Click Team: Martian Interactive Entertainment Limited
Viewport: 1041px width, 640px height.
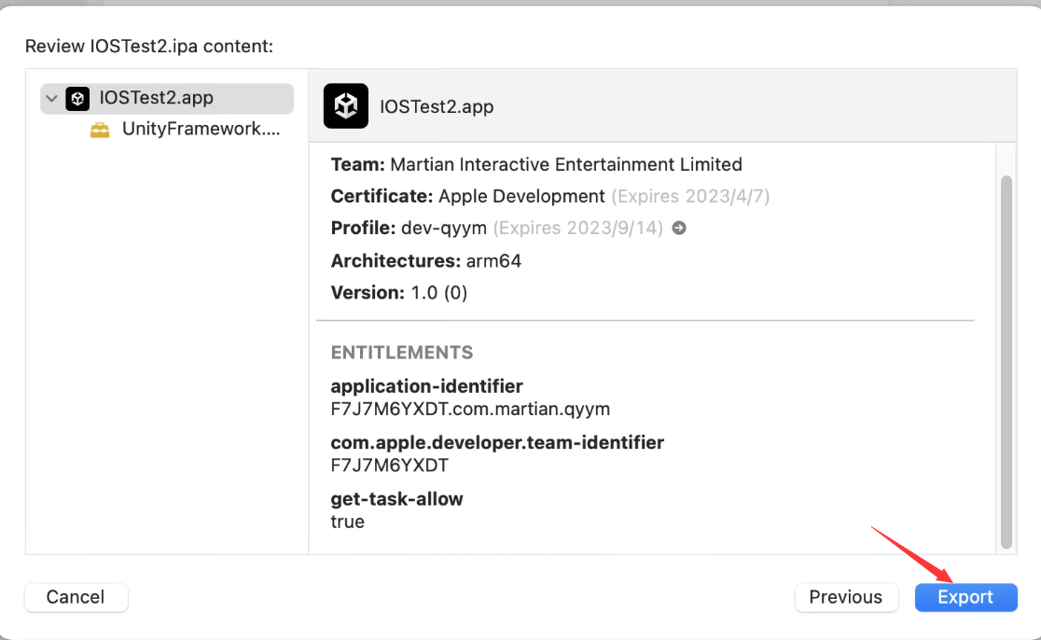pyautogui.click(x=536, y=164)
